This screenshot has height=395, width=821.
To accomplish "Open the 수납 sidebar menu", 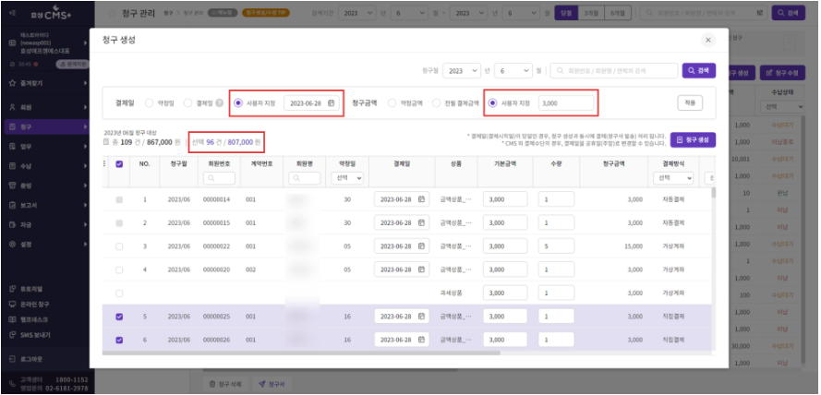I will coord(48,166).
